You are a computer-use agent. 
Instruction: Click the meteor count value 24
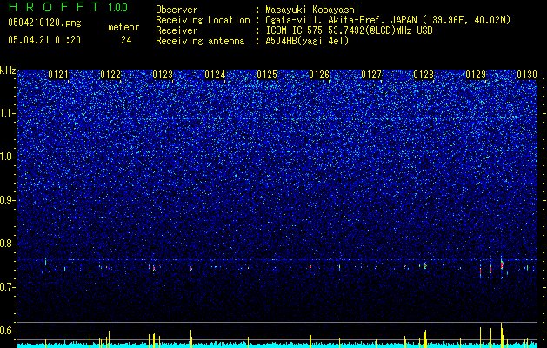coord(126,40)
